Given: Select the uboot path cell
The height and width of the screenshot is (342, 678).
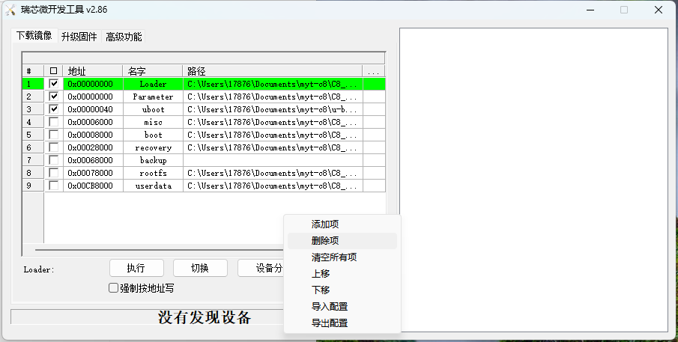Looking at the screenshot, I should 273,109.
